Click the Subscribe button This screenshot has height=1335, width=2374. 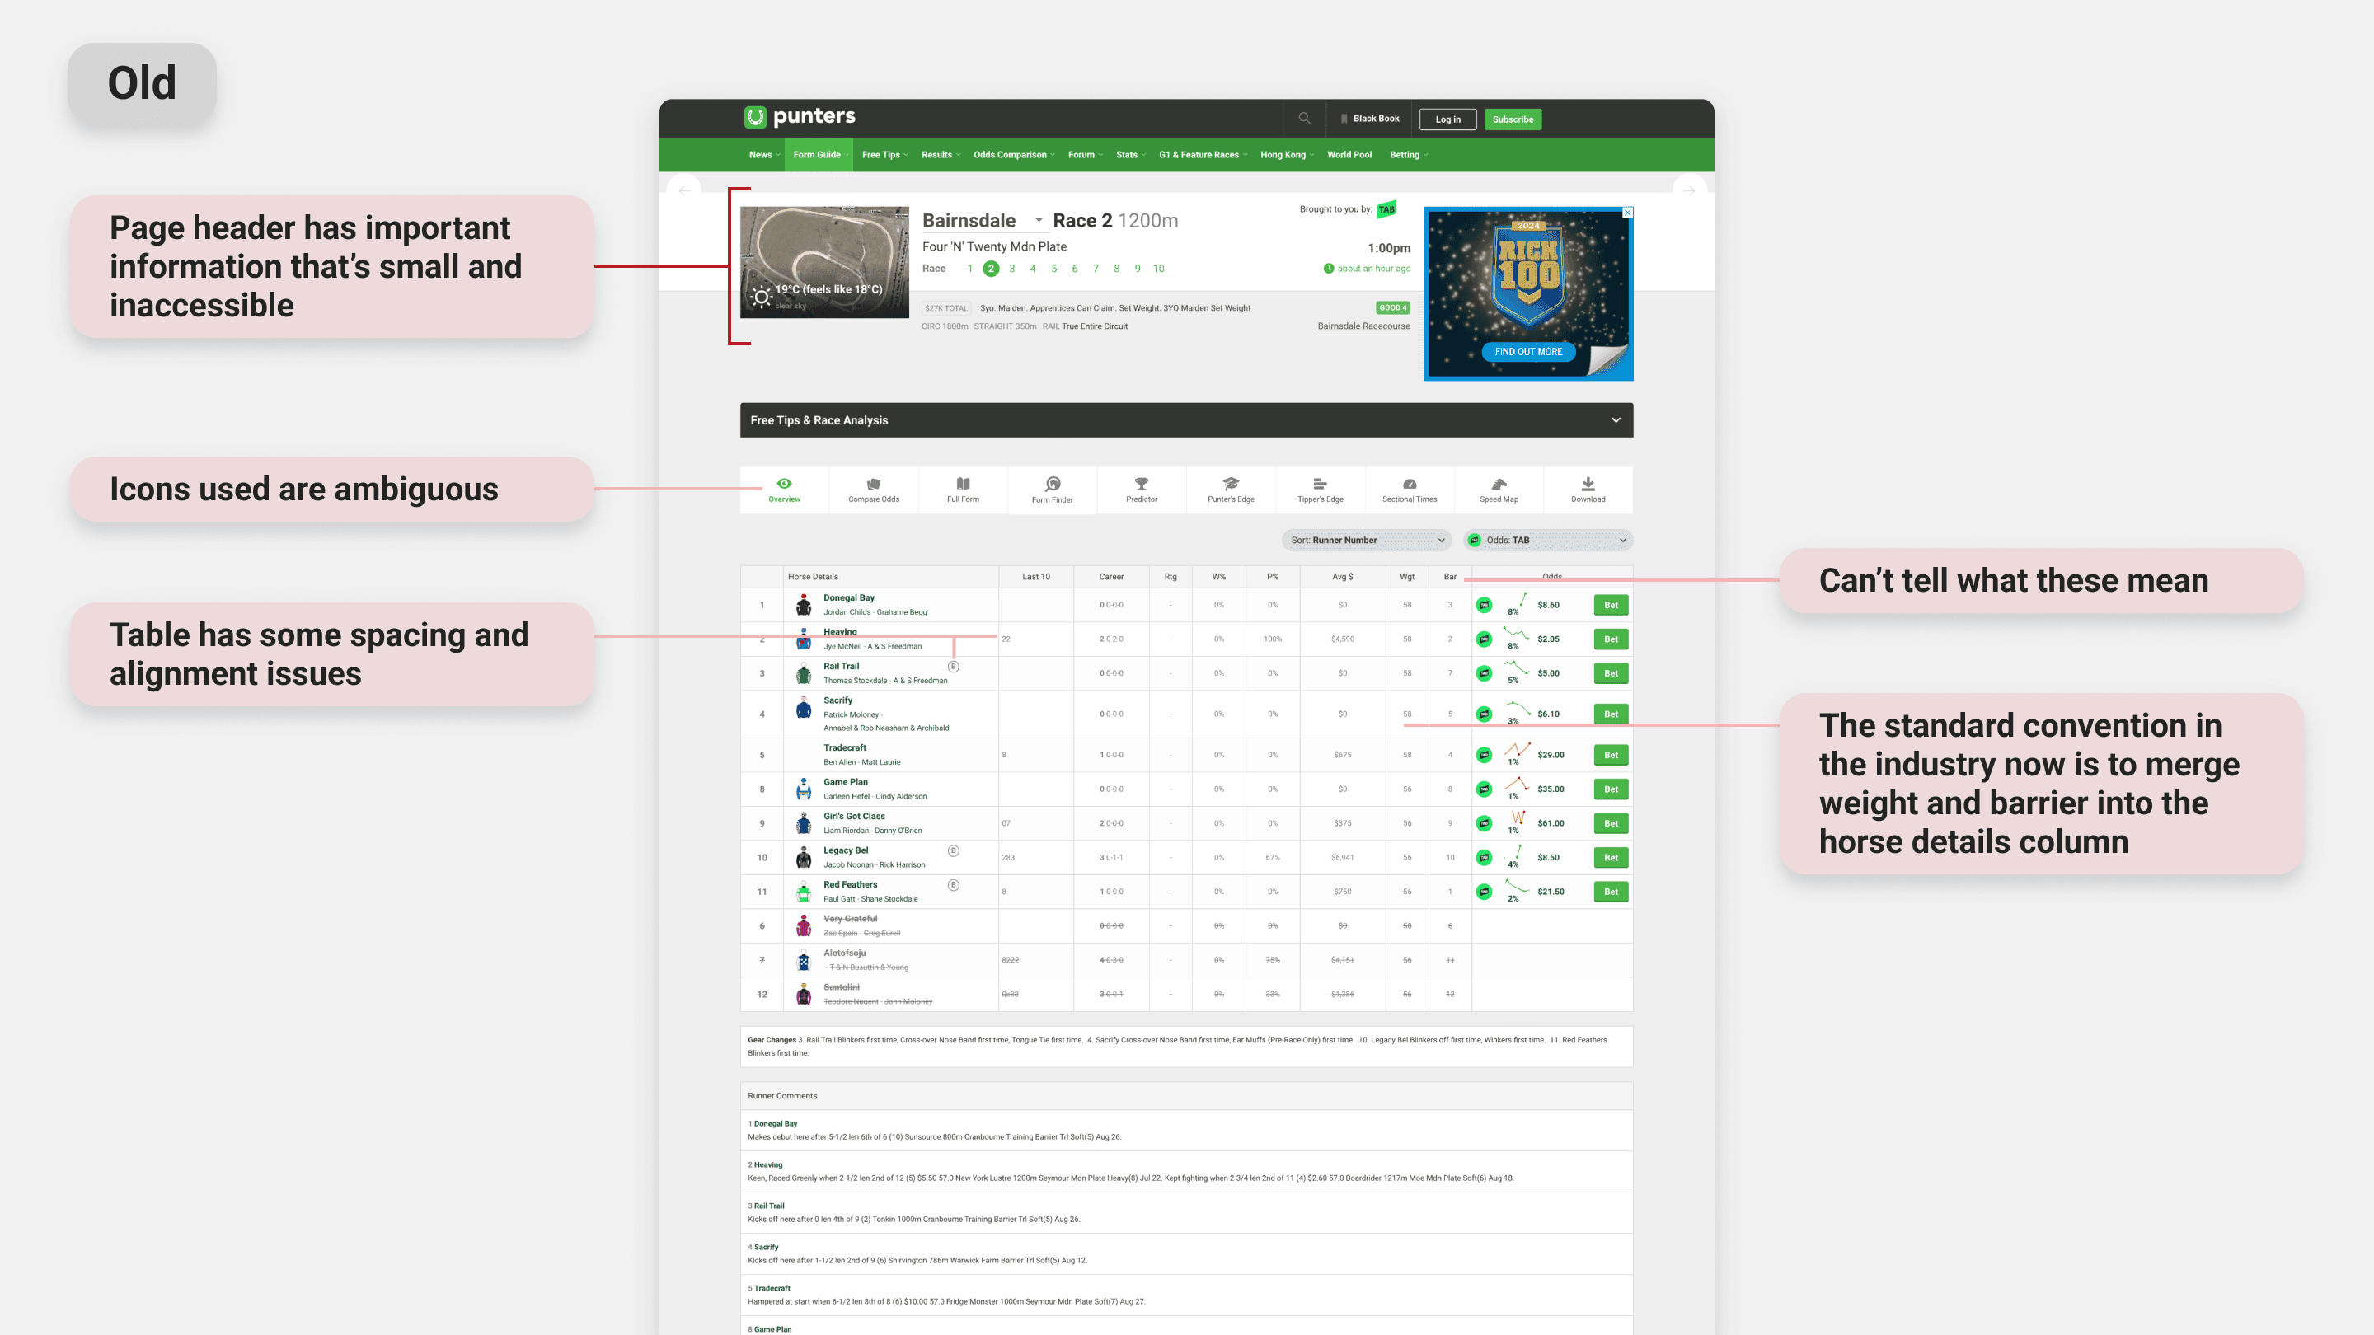[1513, 119]
